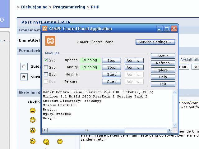
Task: Click MySql Running status label
Action: tap(90, 67)
